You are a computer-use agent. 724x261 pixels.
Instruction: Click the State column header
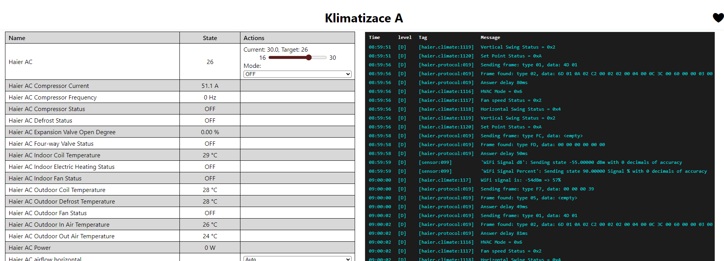pyautogui.click(x=210, y=38)
